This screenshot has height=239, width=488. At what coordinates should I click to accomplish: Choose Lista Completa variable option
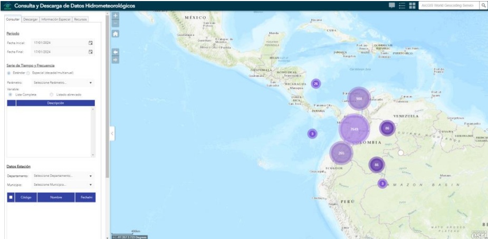pos(10,94)
